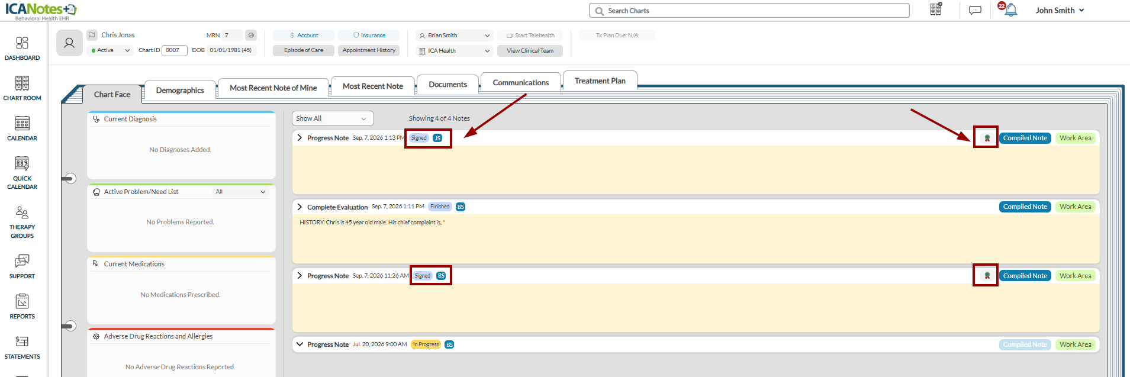Click the patient flag icon beside Chris Jonas

coord(92,35)
